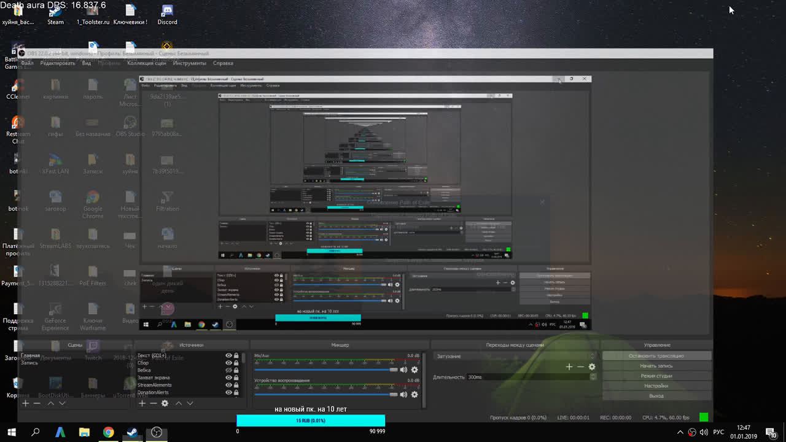Open the Ключевики ! desktop file
Image resolution: width=786 pixels, height=442 pixels.
click(130, 15)
